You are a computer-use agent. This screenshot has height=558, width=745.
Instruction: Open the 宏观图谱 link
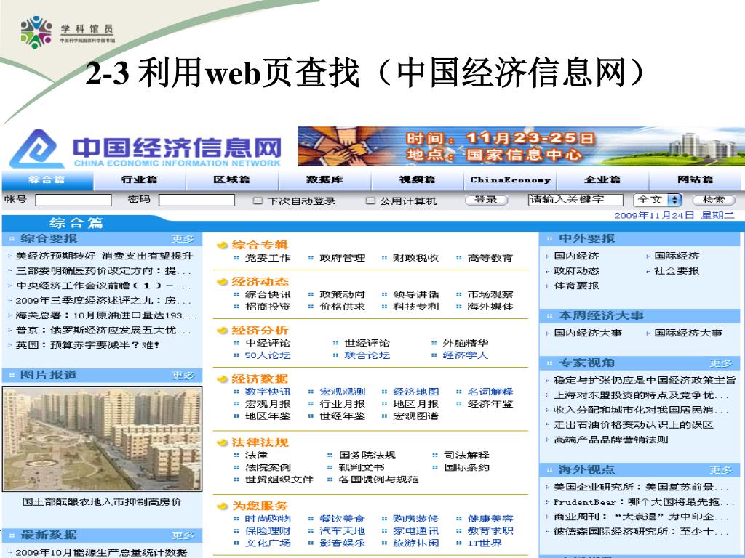coord(415,416)
